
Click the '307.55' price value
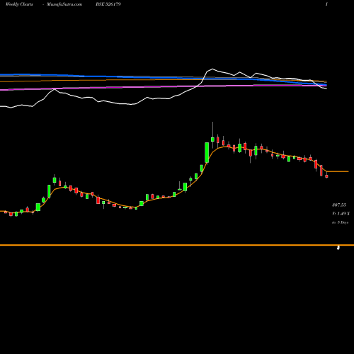tap(339, 205)
